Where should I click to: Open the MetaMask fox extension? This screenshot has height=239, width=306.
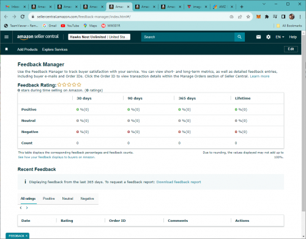point(258,17)
